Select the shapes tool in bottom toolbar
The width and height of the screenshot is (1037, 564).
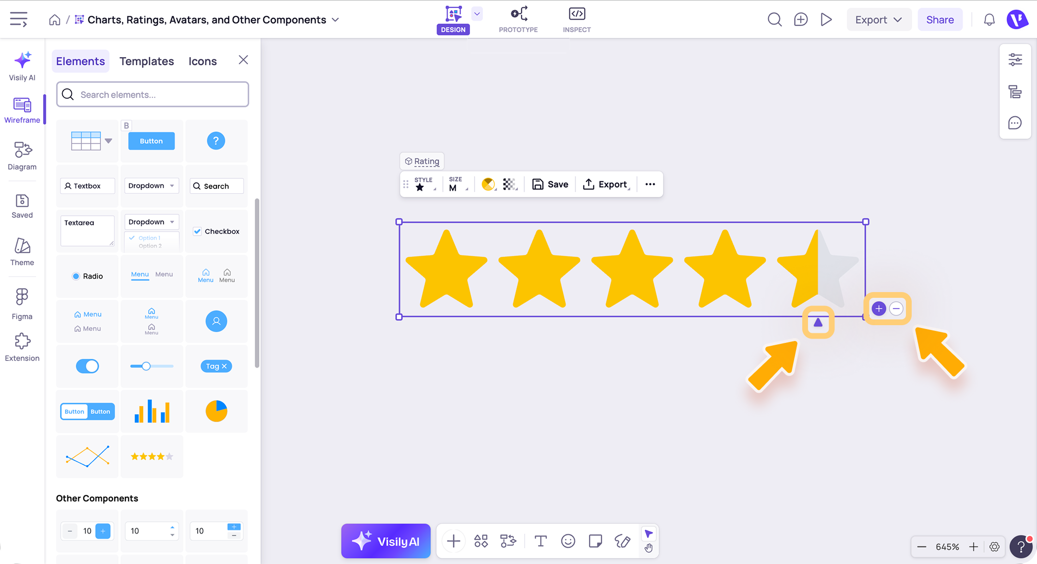(x=481, y=541)
